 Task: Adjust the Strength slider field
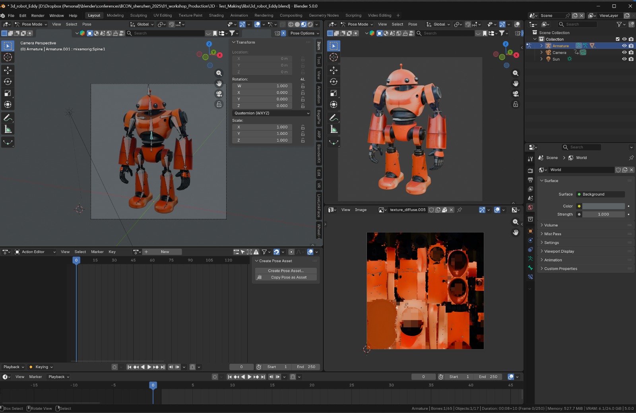[603, 215]
